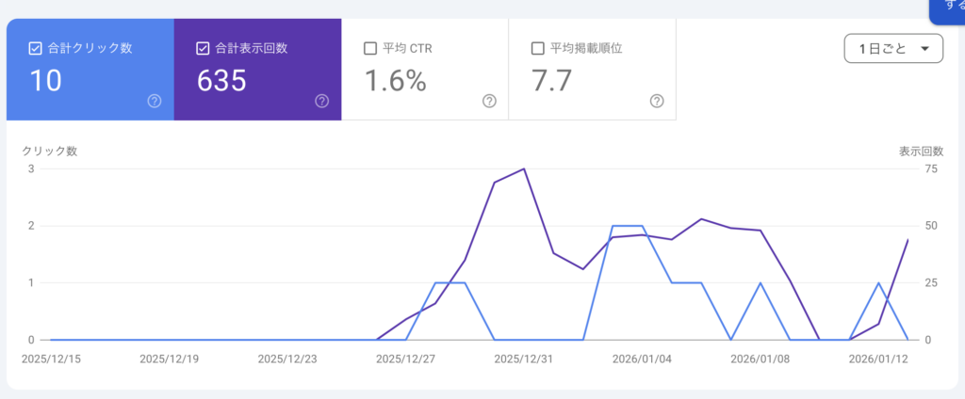Click the 2026/01/12 date label on axis
This screenshot has height=399, width=965.
click(877, 359)
